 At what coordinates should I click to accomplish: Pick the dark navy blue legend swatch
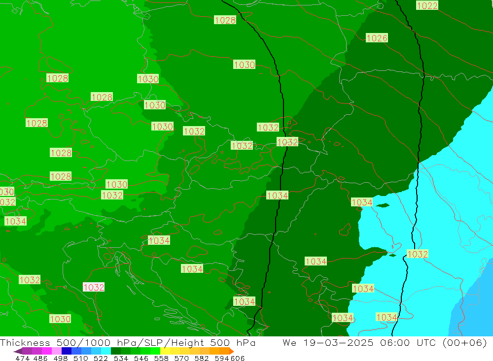point(67,351)
